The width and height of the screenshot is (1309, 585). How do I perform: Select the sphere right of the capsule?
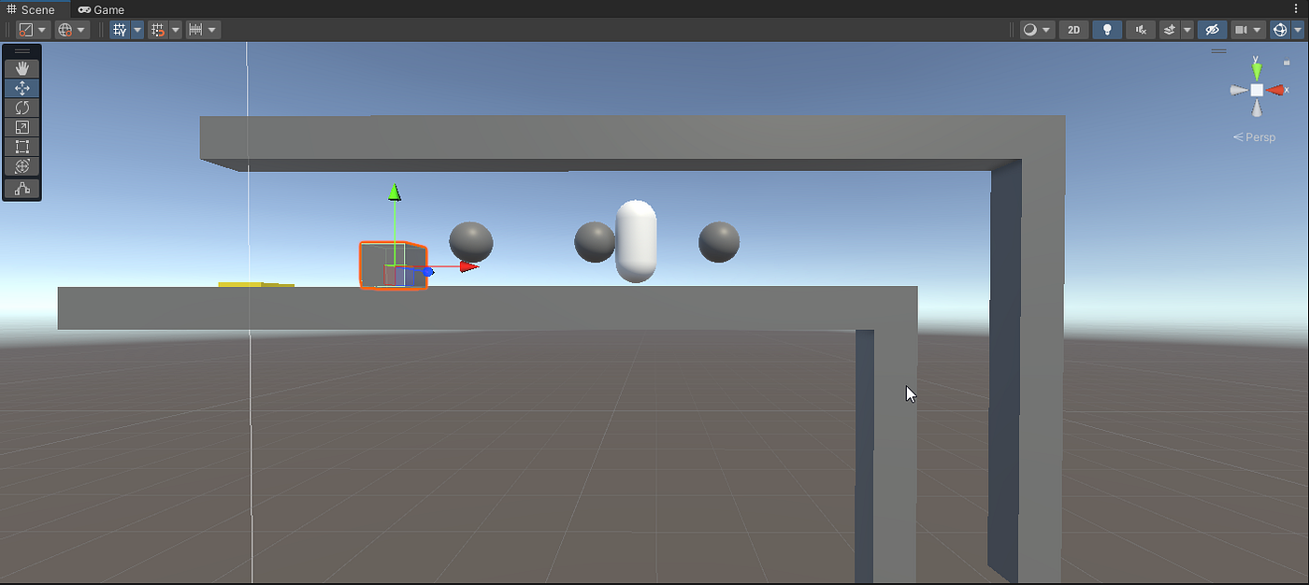point(719,242)
